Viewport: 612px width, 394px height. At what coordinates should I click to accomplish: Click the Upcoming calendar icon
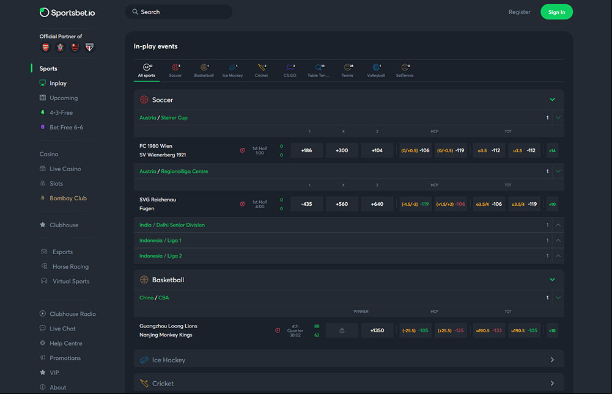click(x=43, y=98)
